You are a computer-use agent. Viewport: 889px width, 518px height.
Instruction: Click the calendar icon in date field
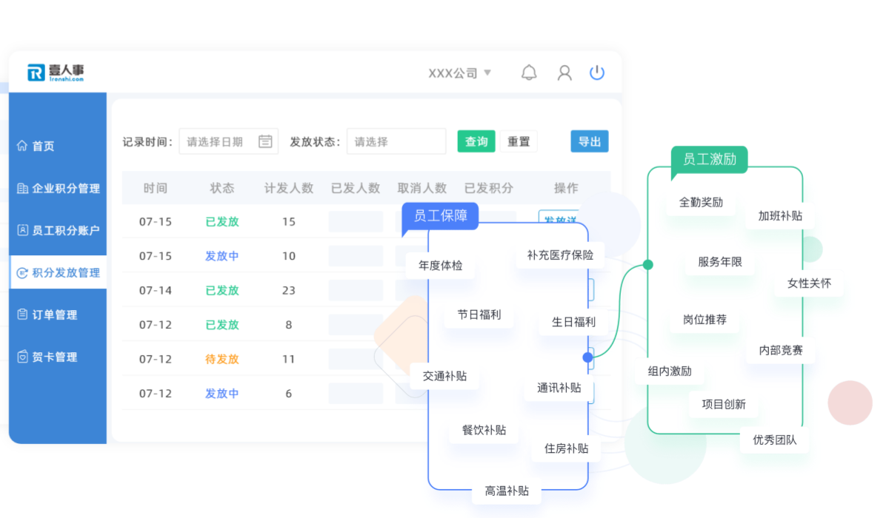coord(265,141)
